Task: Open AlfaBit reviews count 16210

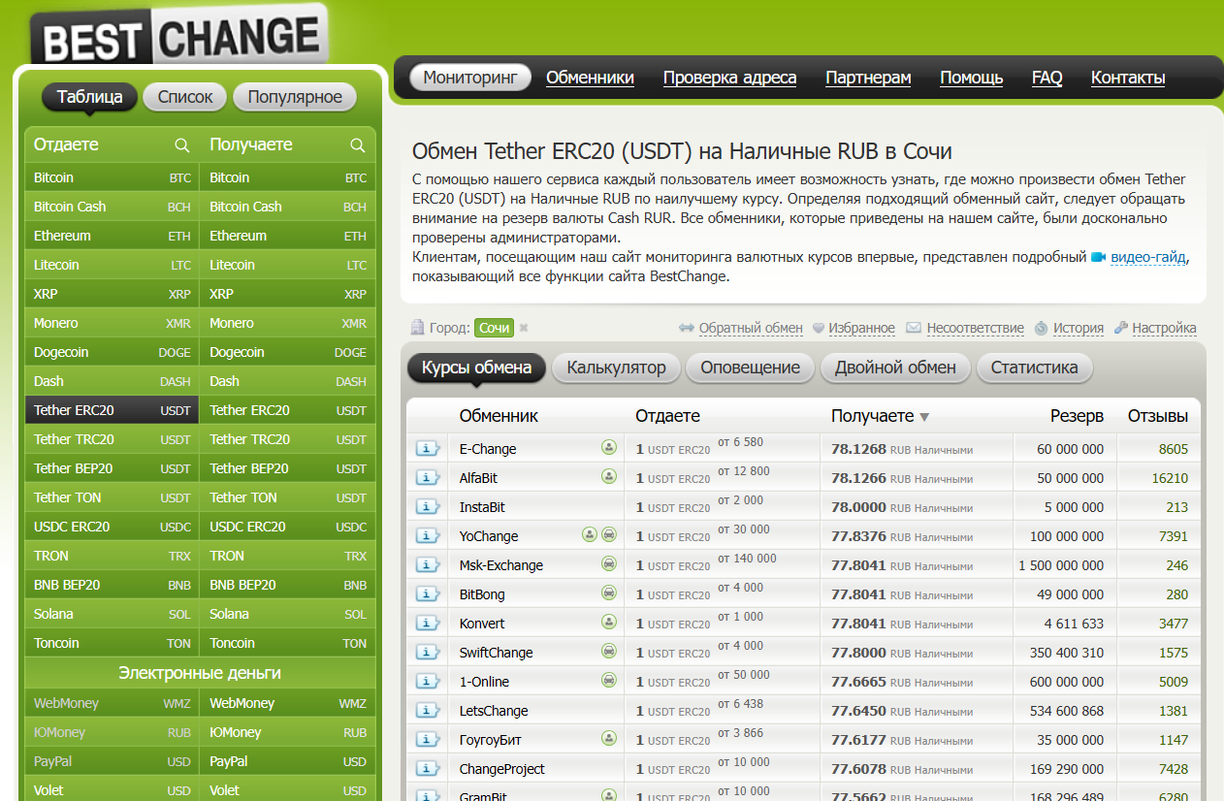Action: [1170, 478]
